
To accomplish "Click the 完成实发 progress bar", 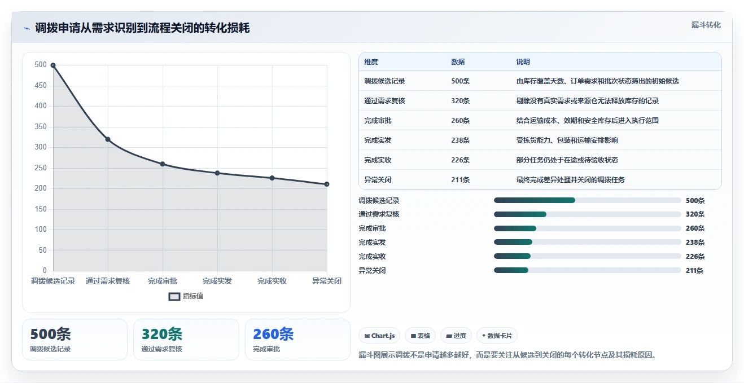I will click(588, 242).
